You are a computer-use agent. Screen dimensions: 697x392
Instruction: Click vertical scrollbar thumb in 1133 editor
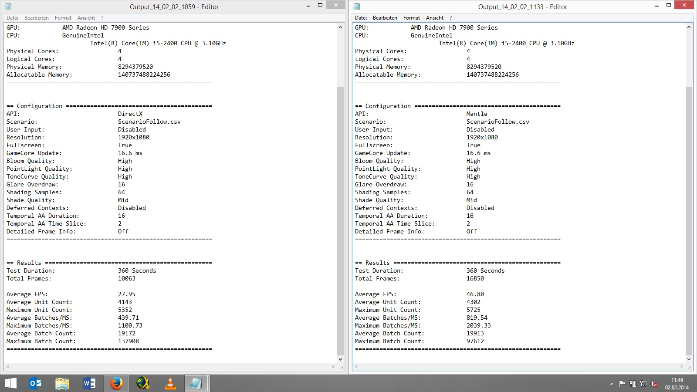[x=689, y=221]
